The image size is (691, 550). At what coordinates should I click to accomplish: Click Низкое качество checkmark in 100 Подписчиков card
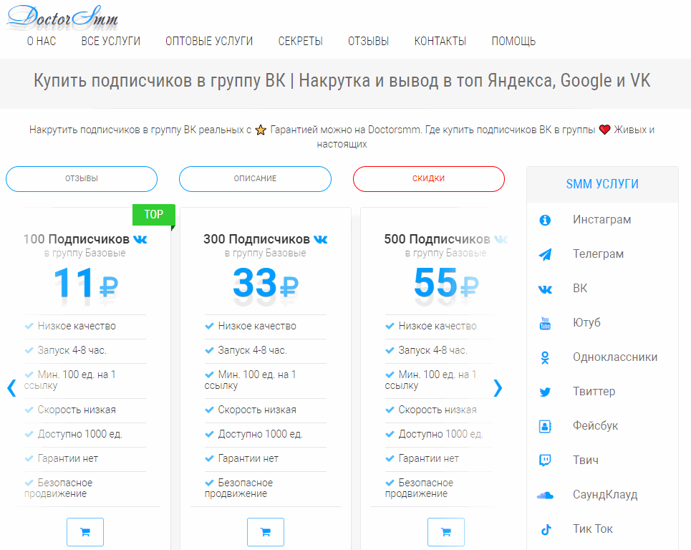pos(29,326)
